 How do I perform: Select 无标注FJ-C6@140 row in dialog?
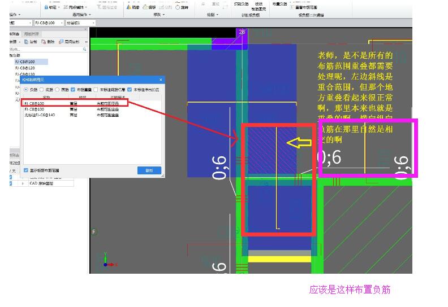tap(92, 115)
